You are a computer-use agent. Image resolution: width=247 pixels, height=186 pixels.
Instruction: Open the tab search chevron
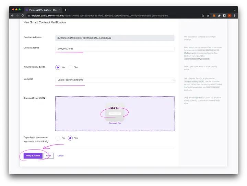pyautogui.click(x=235, y=10)
